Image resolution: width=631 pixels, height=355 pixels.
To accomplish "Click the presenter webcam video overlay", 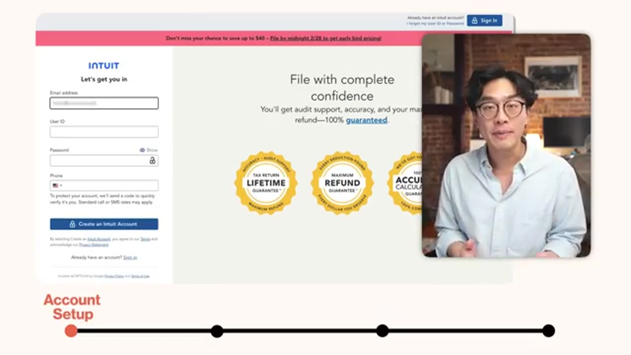I will pos(506,145).
